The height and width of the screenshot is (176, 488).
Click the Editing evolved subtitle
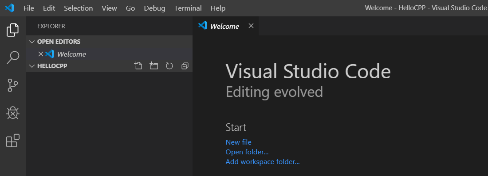point(274,92)
